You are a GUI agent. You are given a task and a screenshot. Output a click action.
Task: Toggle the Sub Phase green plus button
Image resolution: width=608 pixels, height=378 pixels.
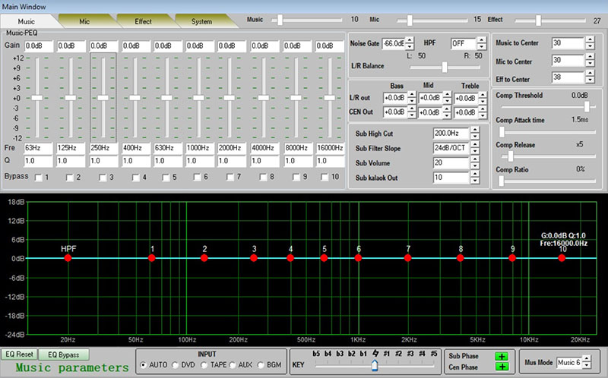pos(501,356)
